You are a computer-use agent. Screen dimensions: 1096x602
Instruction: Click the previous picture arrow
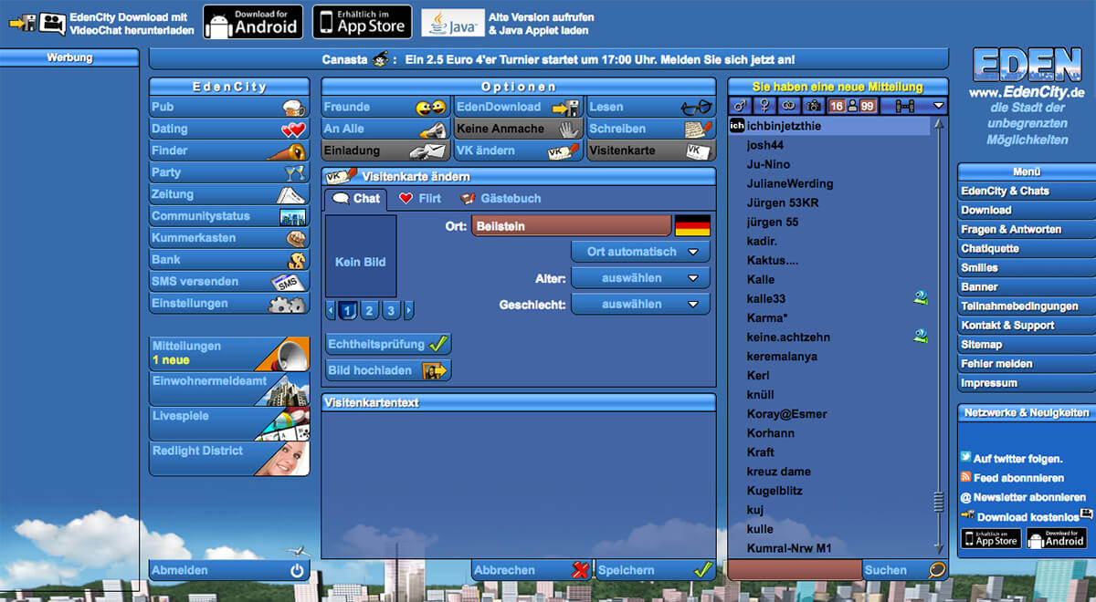pos(331,311)
